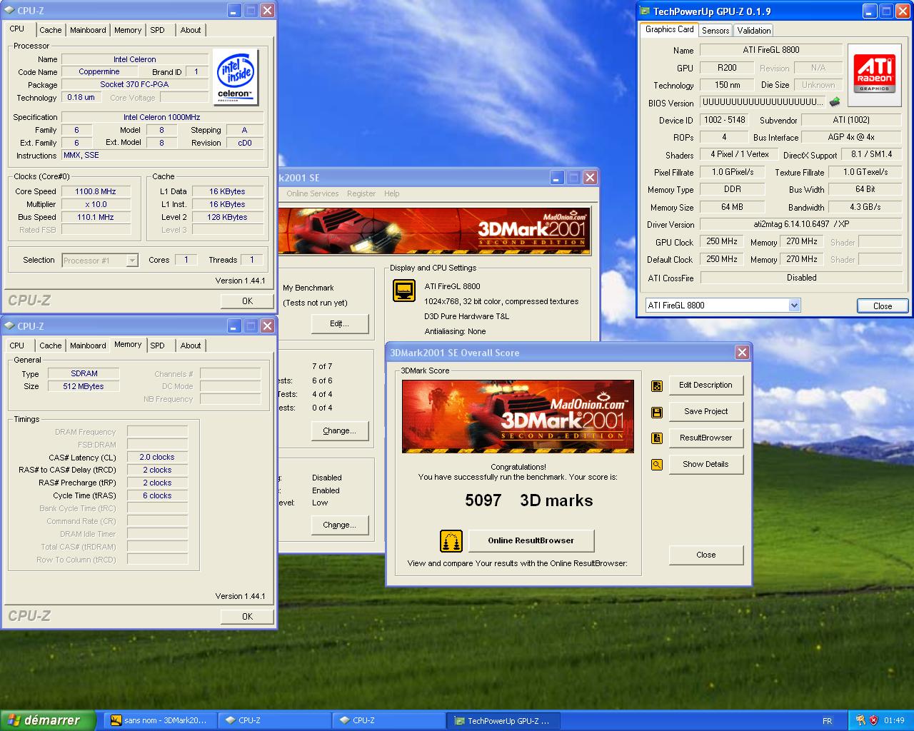Click the red shield tray icon

click(873, 720)
